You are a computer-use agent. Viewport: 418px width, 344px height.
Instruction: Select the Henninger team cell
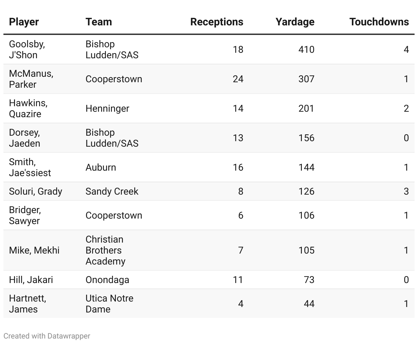[x=107, y=108]
